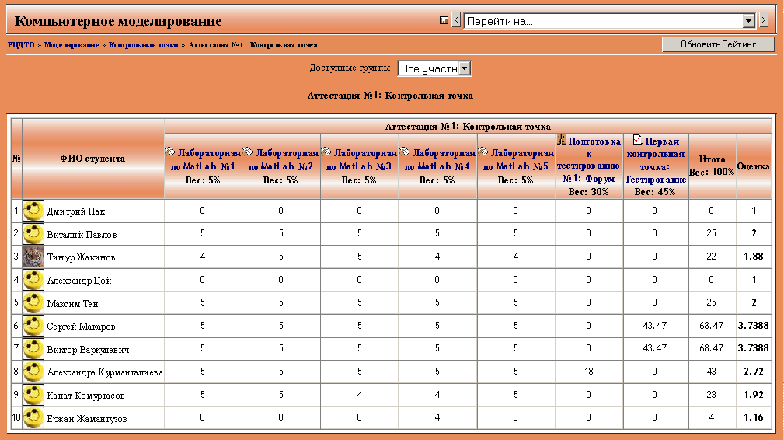Click Виктор Варкулевич's grade 3.7388
The width and height of the screenshot is (784, 440).
[x=754, y=348]
